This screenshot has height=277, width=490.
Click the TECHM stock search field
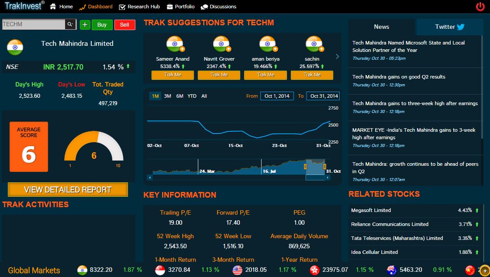(33, 24)
